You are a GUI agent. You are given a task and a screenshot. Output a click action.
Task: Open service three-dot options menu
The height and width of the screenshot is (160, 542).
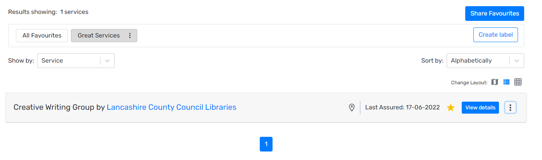(510, 107)
